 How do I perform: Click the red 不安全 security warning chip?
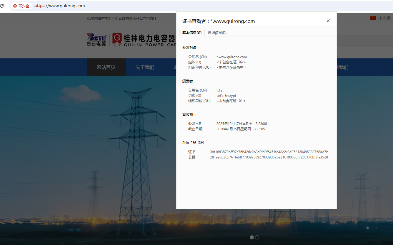(x=21, y=6)
